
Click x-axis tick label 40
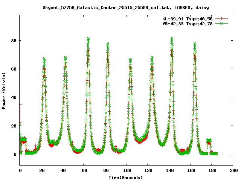63,170
